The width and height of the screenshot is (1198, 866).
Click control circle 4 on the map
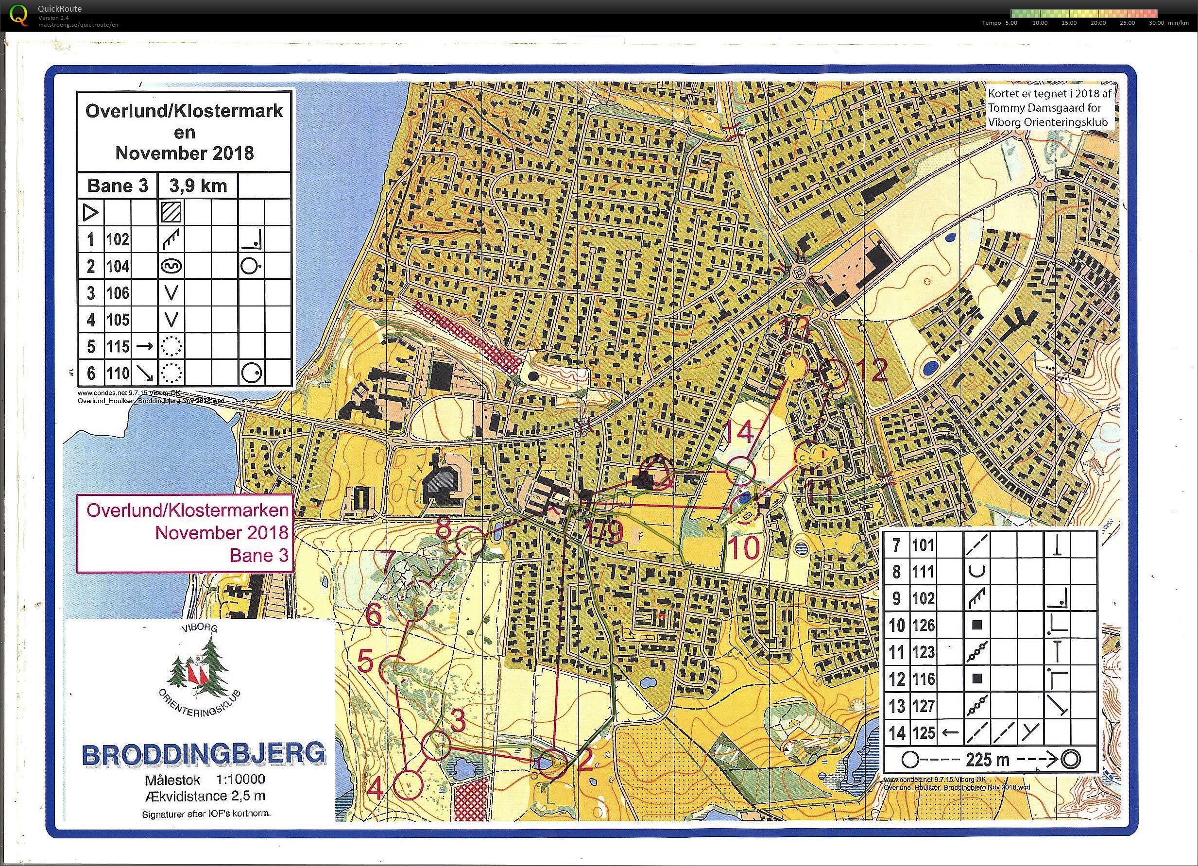pos(409,784)
